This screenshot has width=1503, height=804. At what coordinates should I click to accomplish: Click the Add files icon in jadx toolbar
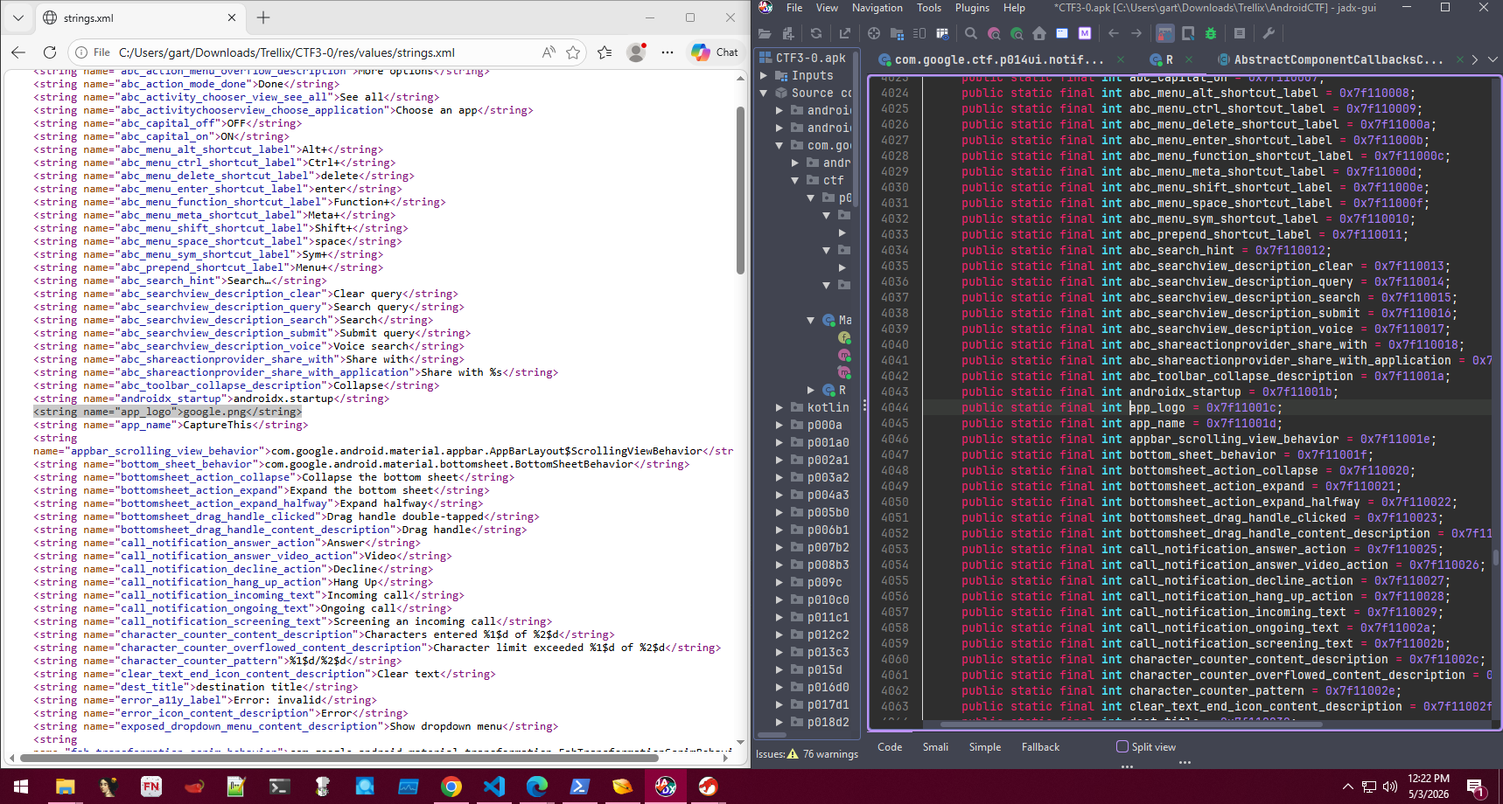click(787, 33)
